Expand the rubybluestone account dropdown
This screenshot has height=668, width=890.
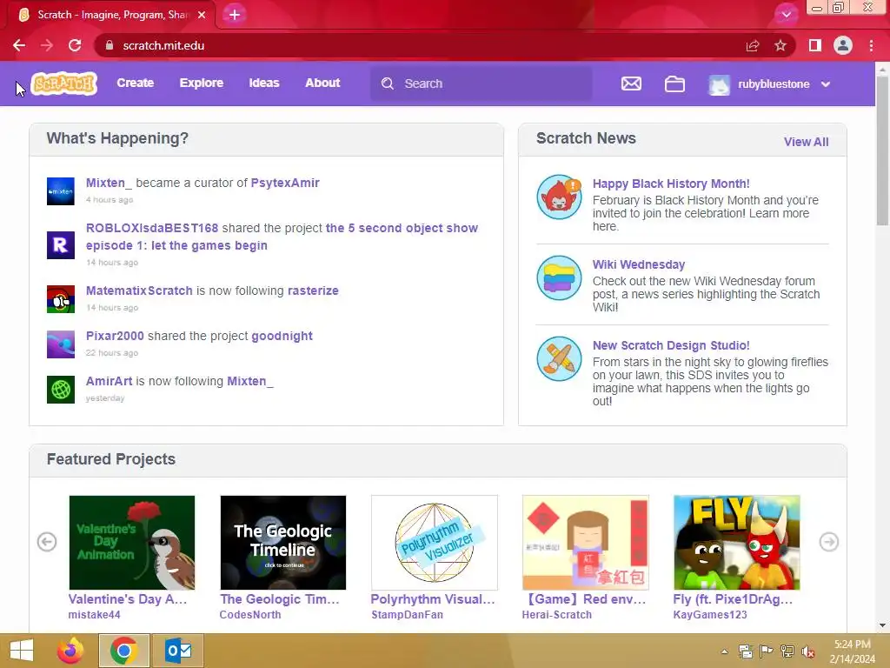826,84
